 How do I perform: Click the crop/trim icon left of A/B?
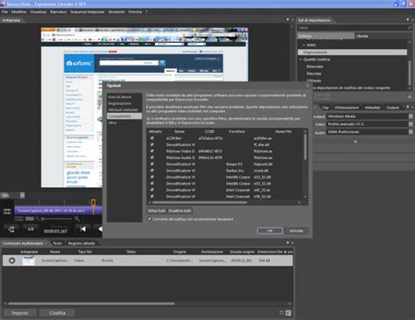tap(11, 229)
